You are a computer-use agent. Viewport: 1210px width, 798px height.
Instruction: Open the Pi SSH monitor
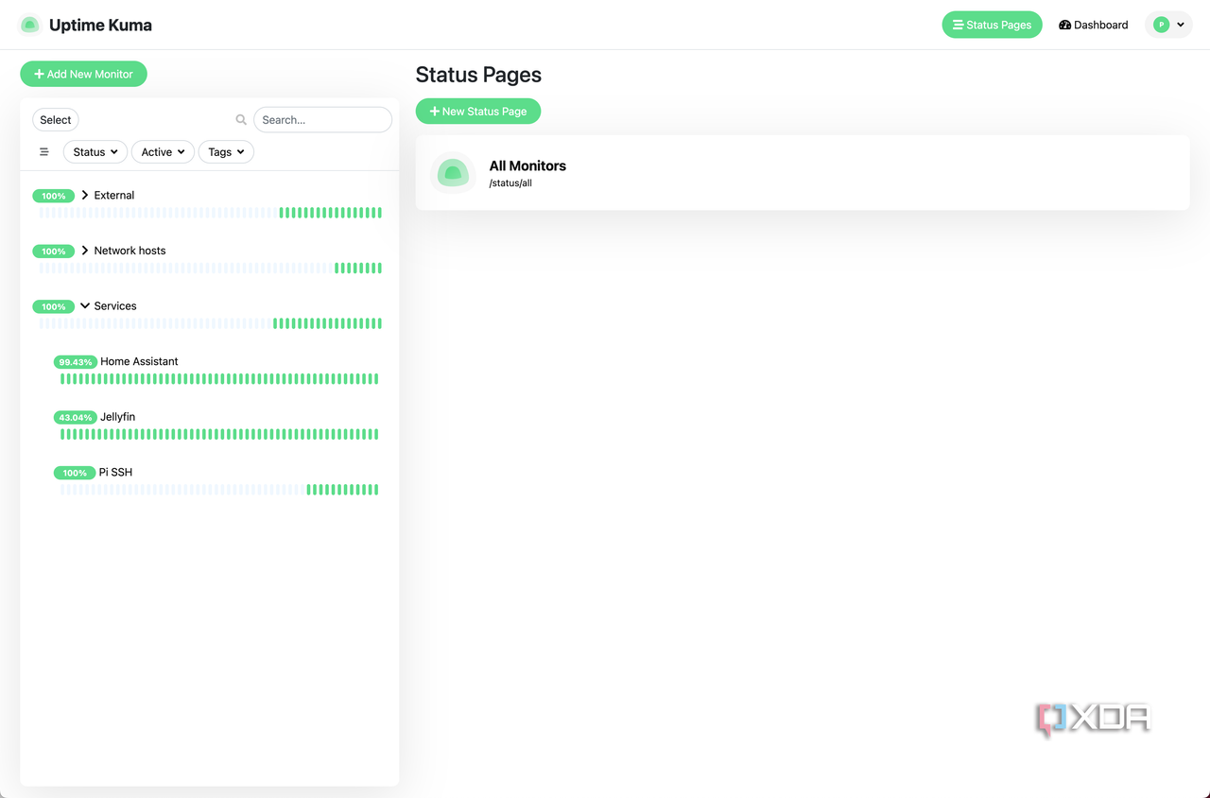point(115,472)
